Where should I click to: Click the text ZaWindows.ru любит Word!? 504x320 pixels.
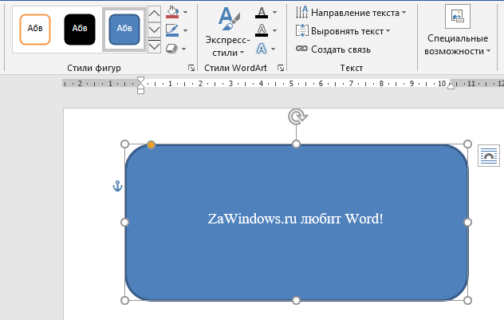point(295,219)
